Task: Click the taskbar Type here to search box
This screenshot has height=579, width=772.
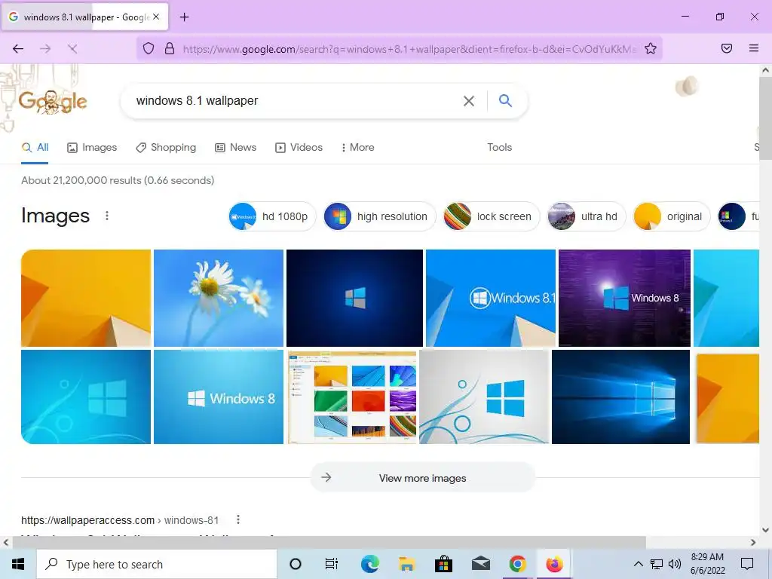Action: pos(157,564)
